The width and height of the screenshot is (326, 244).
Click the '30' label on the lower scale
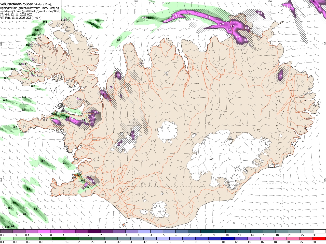pyautogui.click(x=315, y=242)
